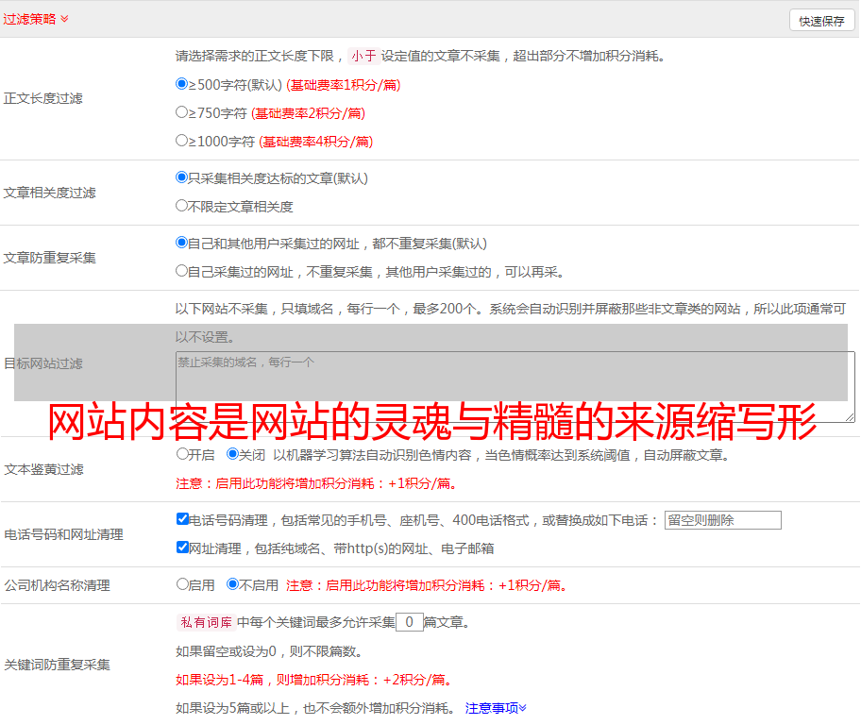The height and width of the screenshot is (725, 861).
Task: Select the ≥750字符 length option
Action: 182,112
